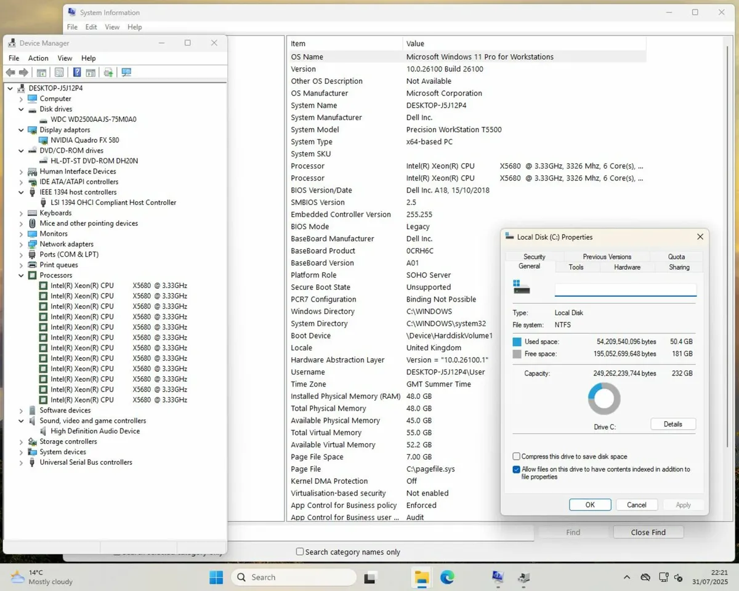Open the weather widget showing 14°C

pyautogui.click(x=42, y=577)
